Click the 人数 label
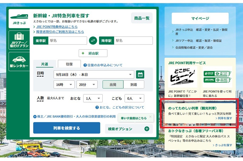 click(40, 98)
